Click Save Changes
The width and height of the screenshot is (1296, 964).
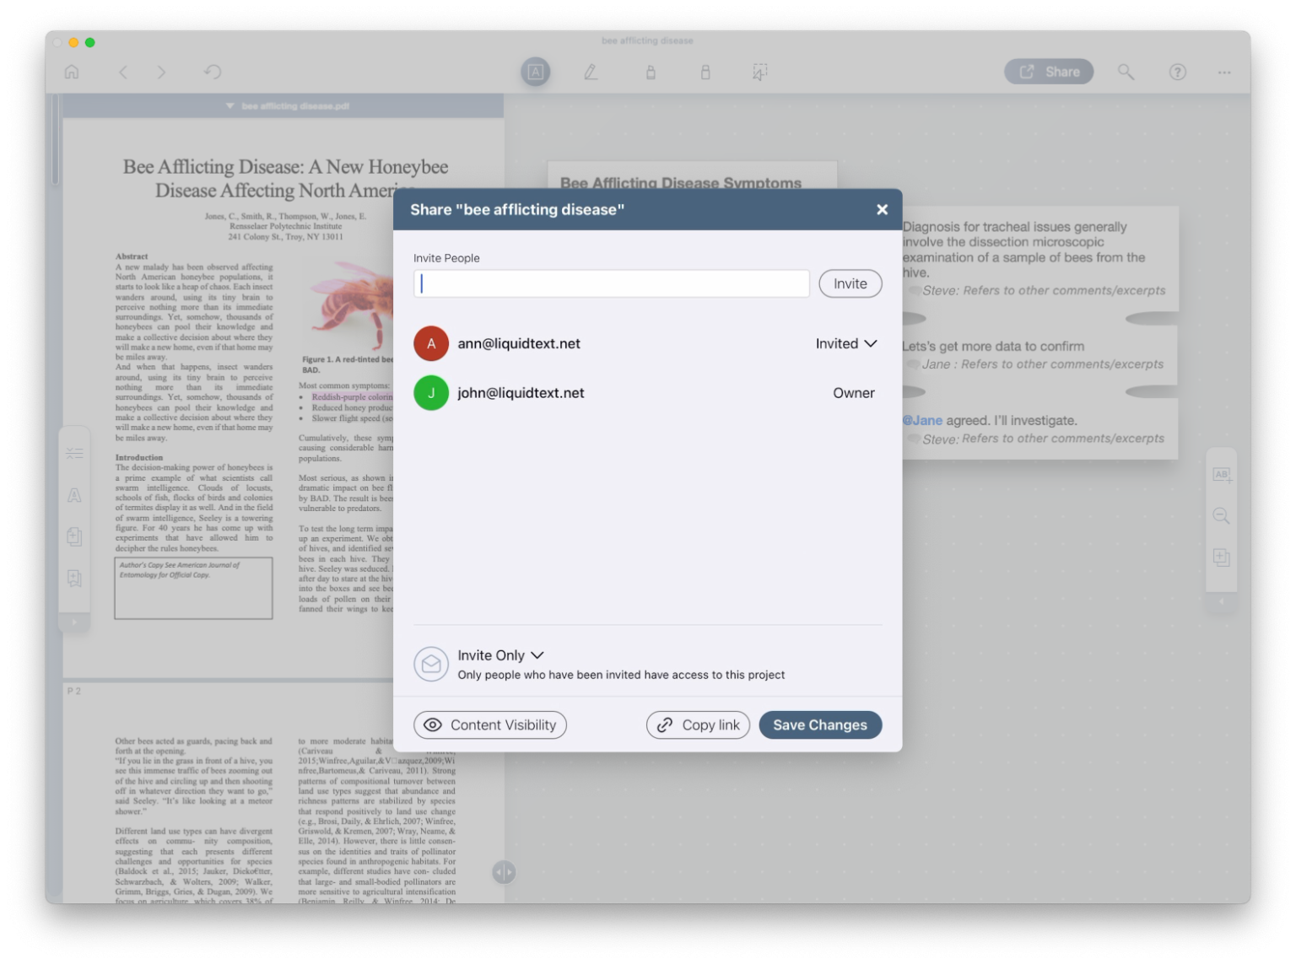point(819,724)
